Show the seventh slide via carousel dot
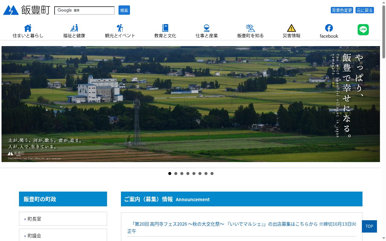Screen dimensions: 386x241 coord(206,174)
